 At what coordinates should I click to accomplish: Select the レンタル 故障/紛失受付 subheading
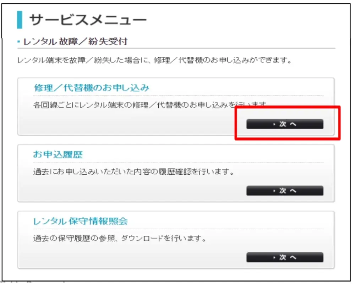point(75,42)
